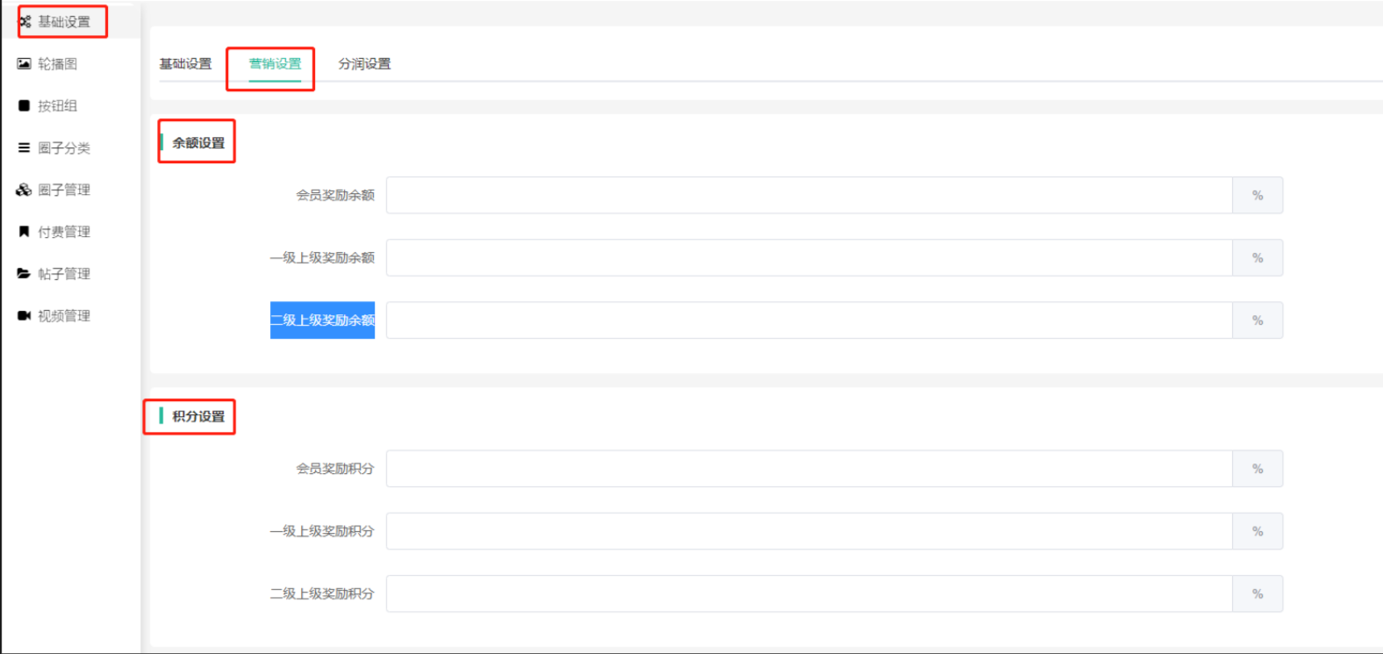Click into the 一级上级奖励余额 field

(x=808, y=258)
